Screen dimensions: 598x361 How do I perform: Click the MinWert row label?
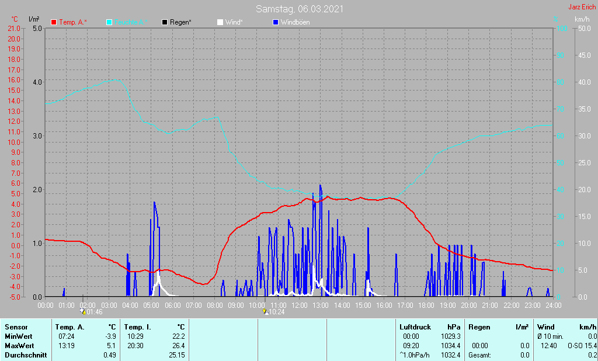[x=19, y=336]
